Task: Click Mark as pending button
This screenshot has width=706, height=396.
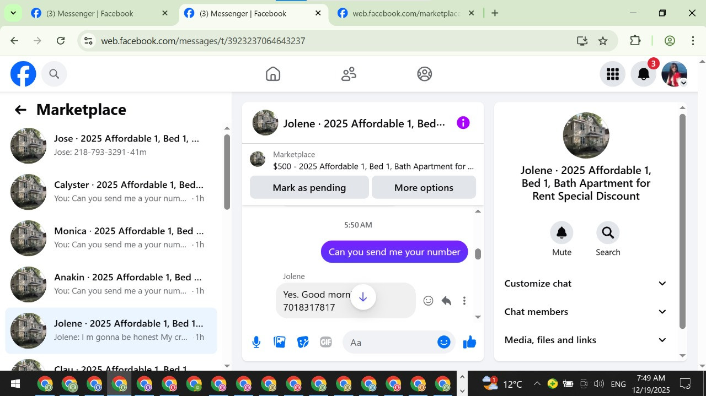Action: (x=309, y=188)
